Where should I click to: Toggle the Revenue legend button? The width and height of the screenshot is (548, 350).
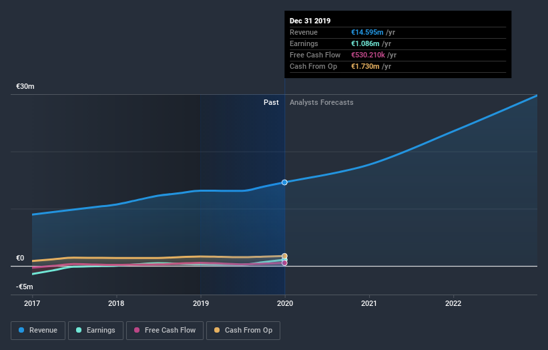(38, 331)
